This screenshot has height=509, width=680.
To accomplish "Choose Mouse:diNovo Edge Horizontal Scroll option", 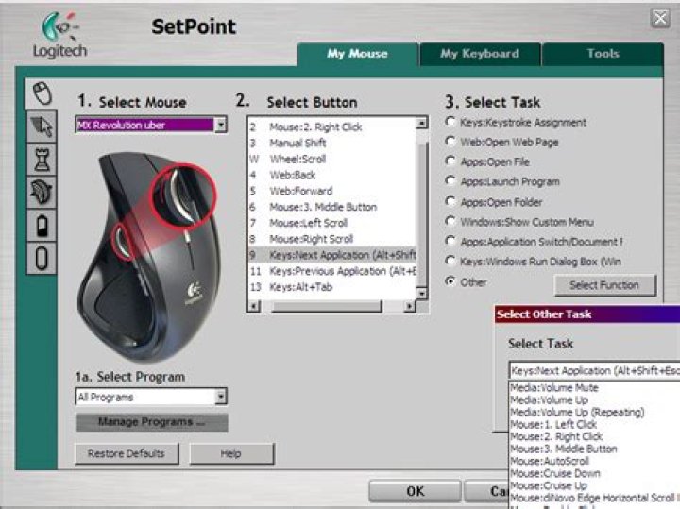I will [595, 498].
